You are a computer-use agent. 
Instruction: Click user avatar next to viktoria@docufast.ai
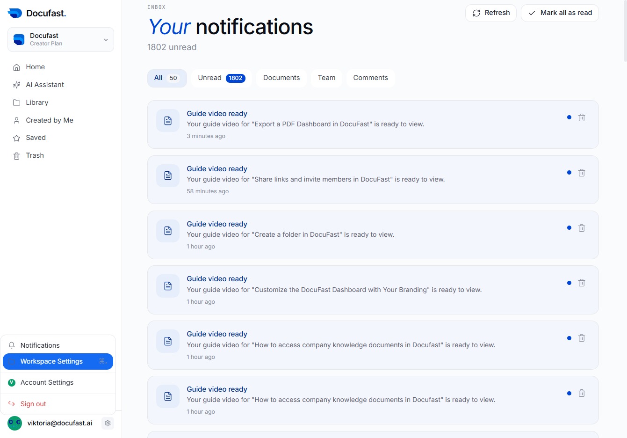(x=14, y=423)
